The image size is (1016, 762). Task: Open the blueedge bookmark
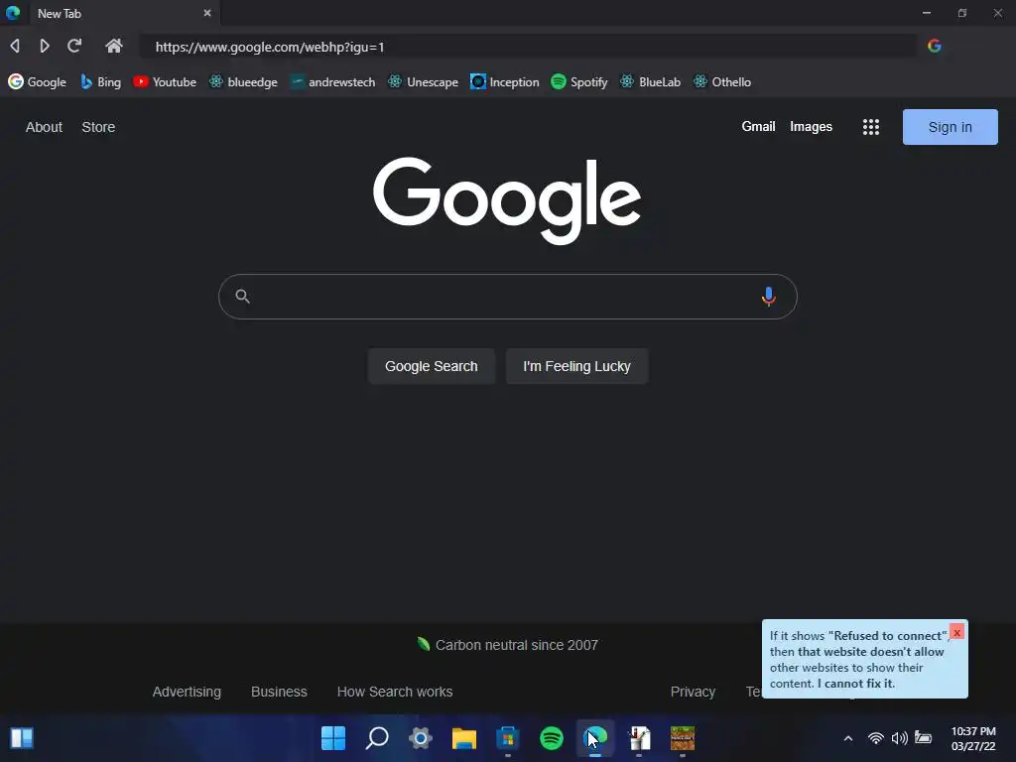(244, 81)
